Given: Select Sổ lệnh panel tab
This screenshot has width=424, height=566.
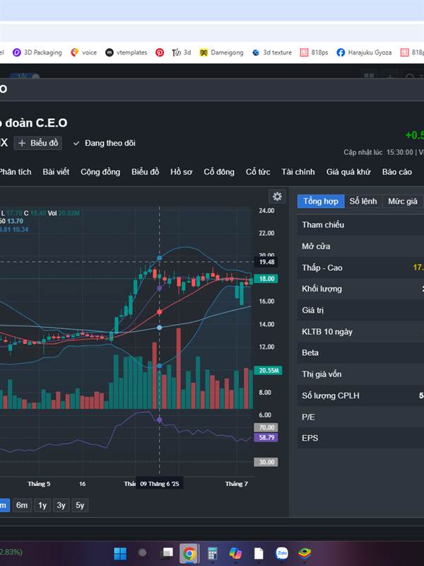Looking at the screenshot, I should pos(363,202).
